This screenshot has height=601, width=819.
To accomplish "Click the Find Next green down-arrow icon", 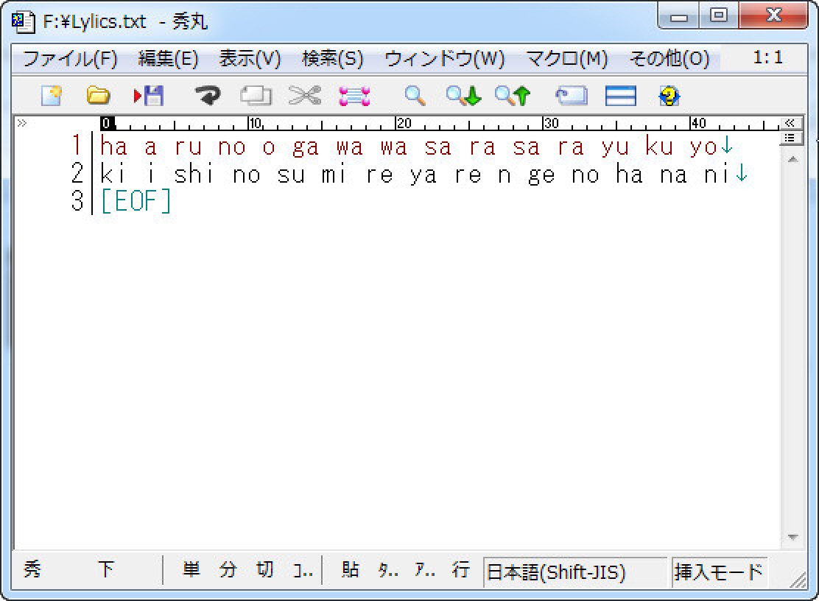I will (463, 96).
